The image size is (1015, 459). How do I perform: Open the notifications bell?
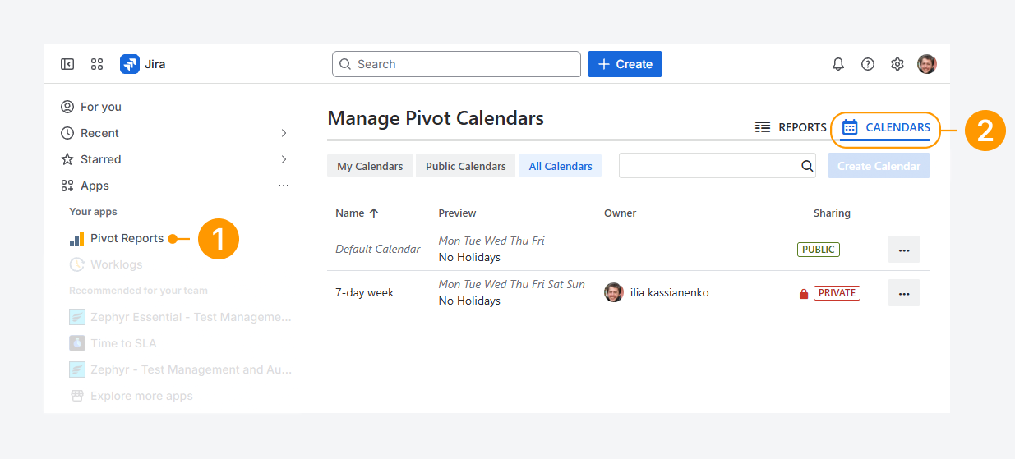coord(838,64)
